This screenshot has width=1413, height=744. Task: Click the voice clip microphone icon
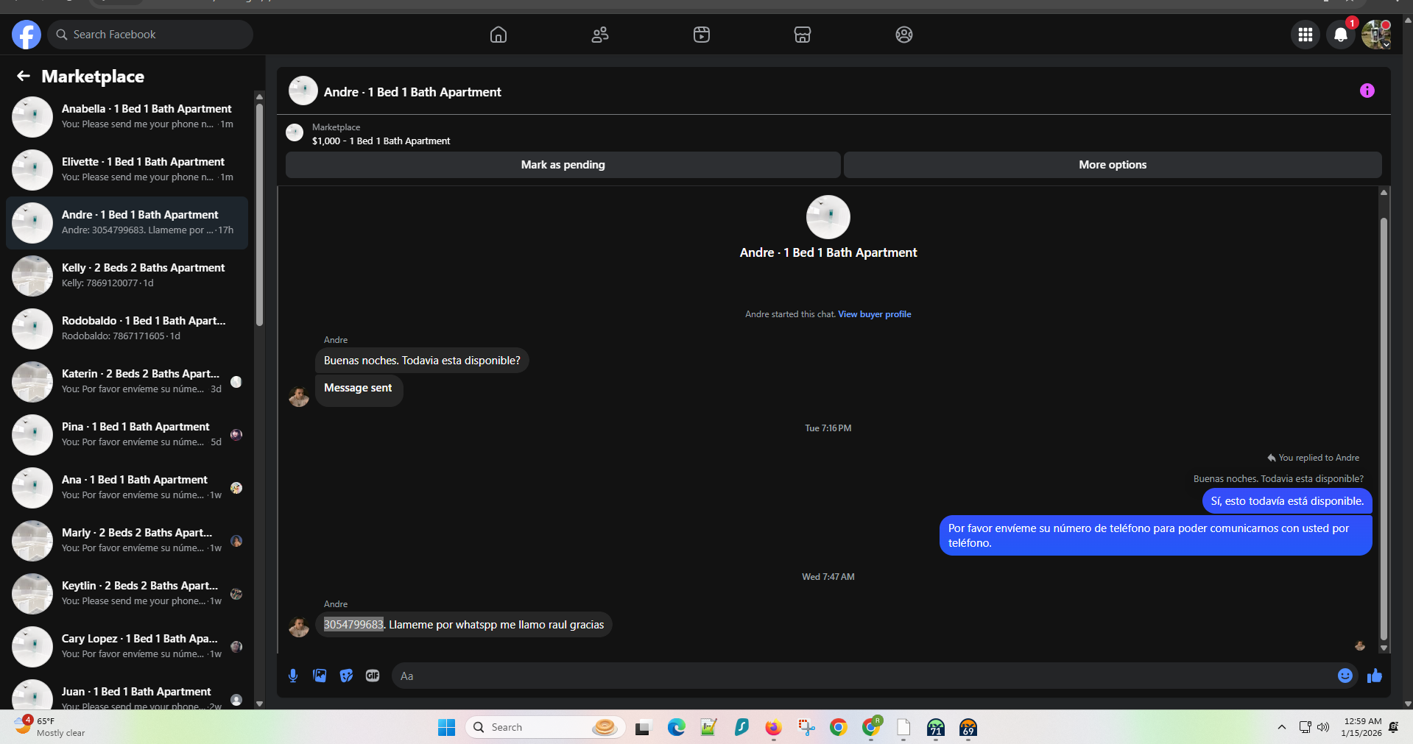pyautogui.click(x=293, y=676)
